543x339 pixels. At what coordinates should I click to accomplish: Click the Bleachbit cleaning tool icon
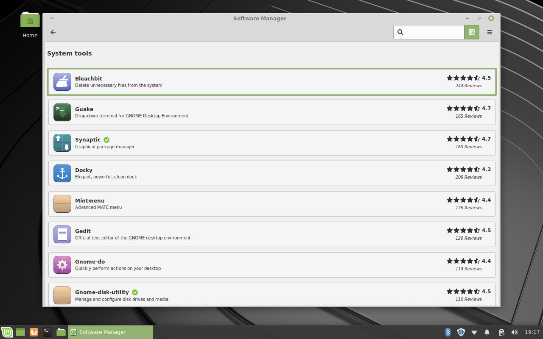(62, 82)
